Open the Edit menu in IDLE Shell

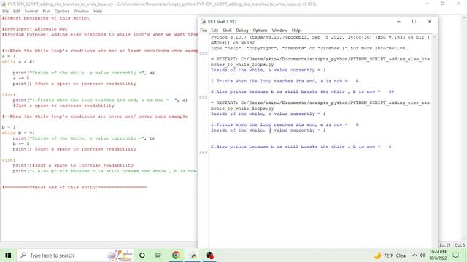[x=215, y=31]
